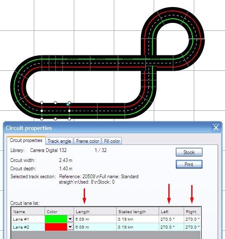
Task: Select the Circuit properties tab
Action: pyautogui.click(x=26, y=140)
